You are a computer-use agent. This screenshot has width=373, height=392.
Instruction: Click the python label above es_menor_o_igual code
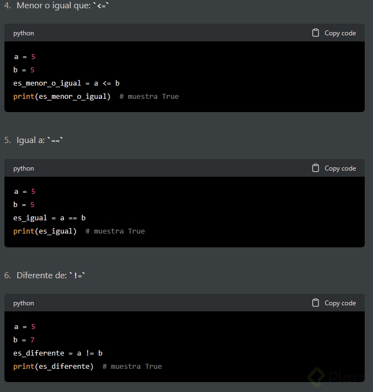pyautogui.click(x=24, y=33)
